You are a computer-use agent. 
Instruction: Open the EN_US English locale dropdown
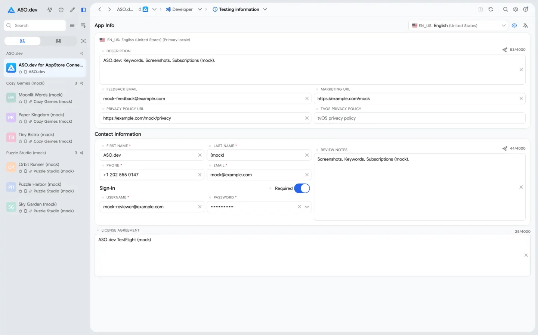[458, 25]
